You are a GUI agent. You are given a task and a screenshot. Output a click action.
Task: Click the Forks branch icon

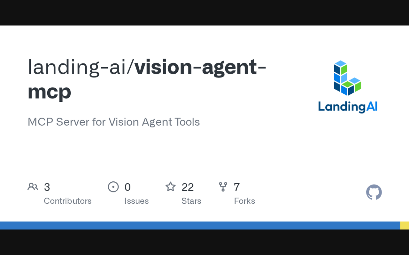(x=223, y=187)
